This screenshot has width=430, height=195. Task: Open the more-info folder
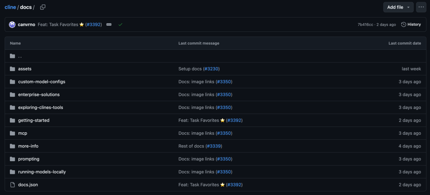[28, 146]
